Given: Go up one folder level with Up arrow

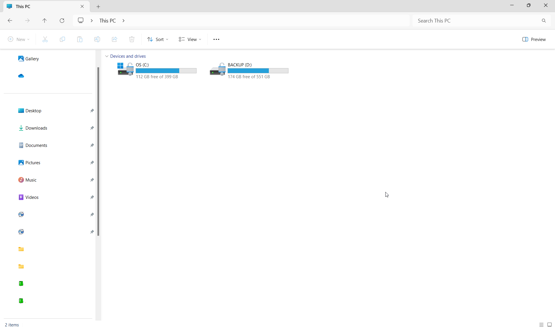Looking at the screenshot, I should coord(45,20).
